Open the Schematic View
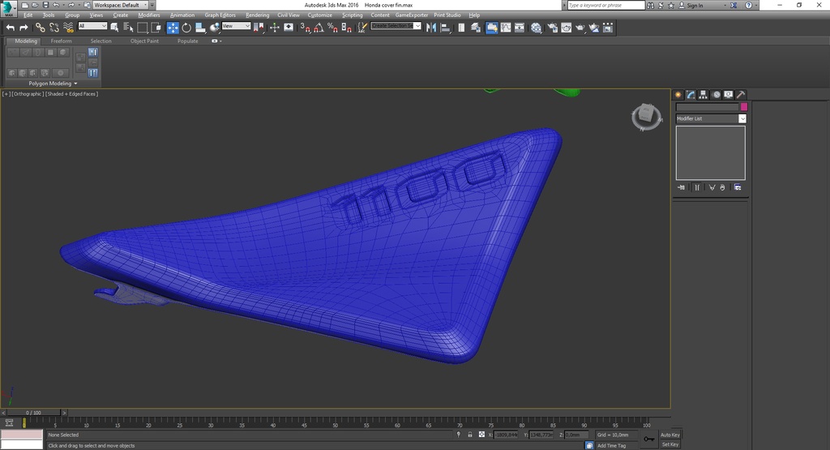Viewport: 830px width, 450px height. pyautogui.click(x=520, y=28)
